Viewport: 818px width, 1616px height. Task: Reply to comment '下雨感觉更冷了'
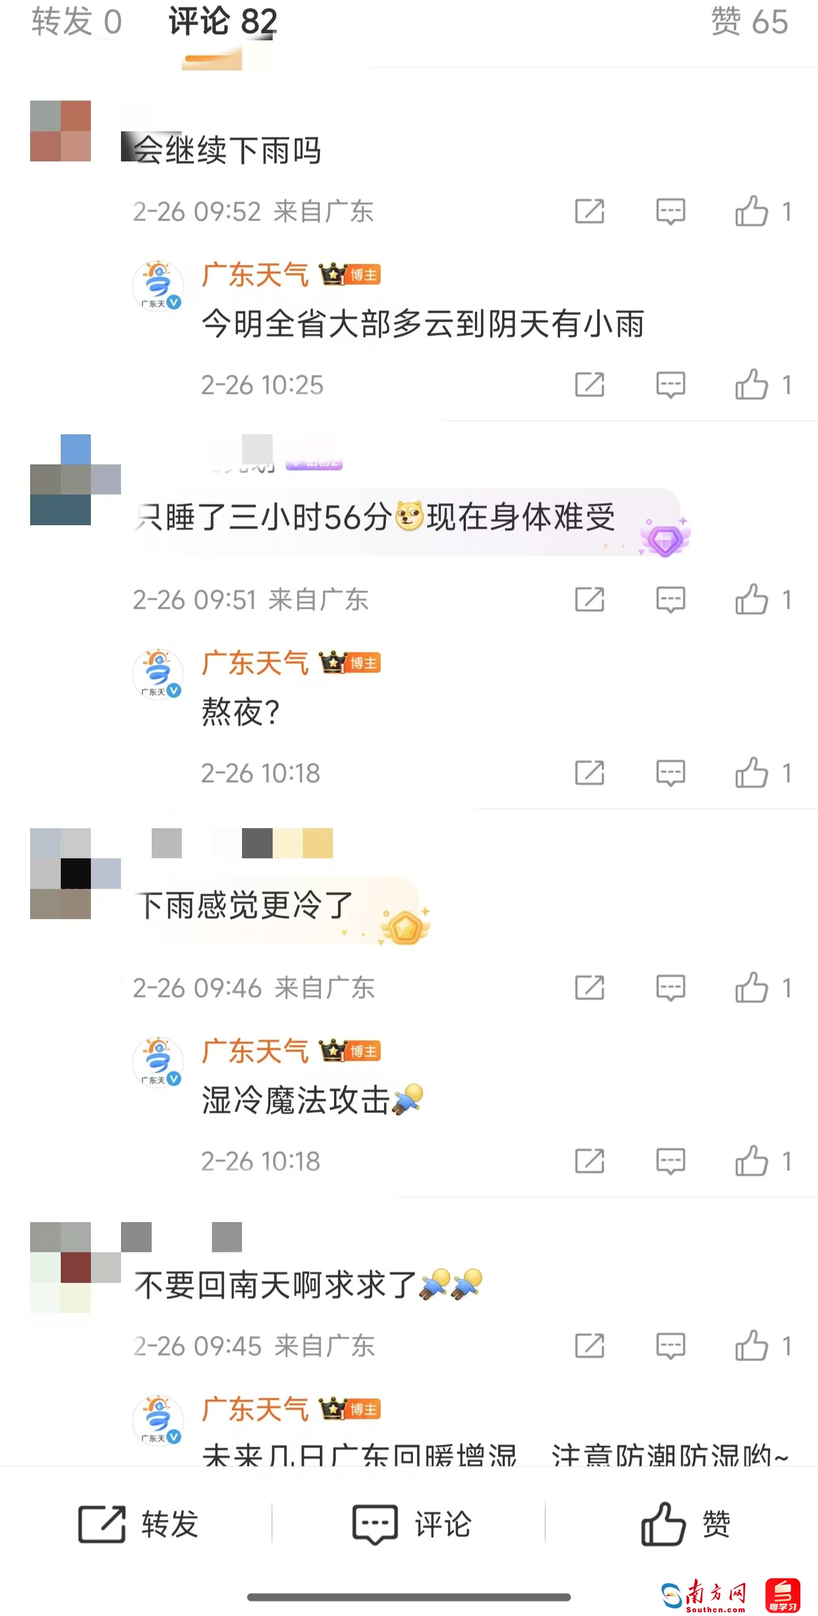pos(670,988)
